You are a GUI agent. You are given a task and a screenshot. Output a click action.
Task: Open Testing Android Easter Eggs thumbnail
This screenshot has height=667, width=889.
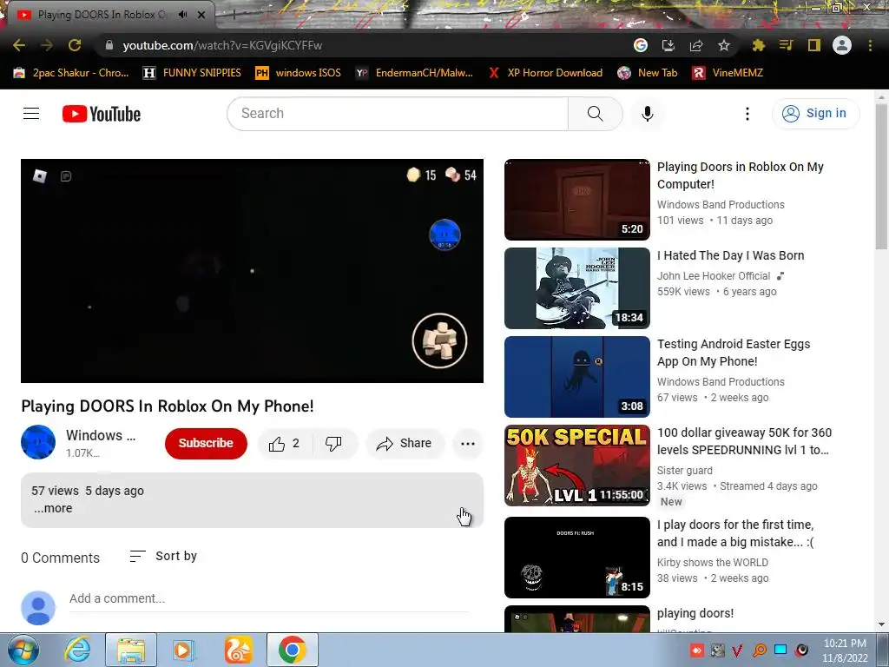coord(577,377)
